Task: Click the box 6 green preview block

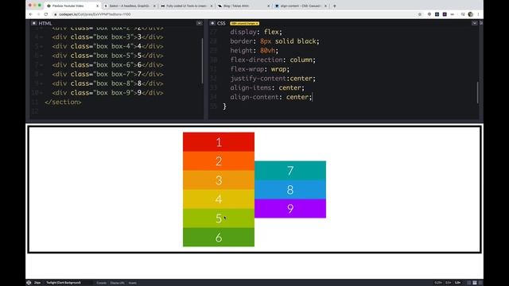Action: click(219, 237)
